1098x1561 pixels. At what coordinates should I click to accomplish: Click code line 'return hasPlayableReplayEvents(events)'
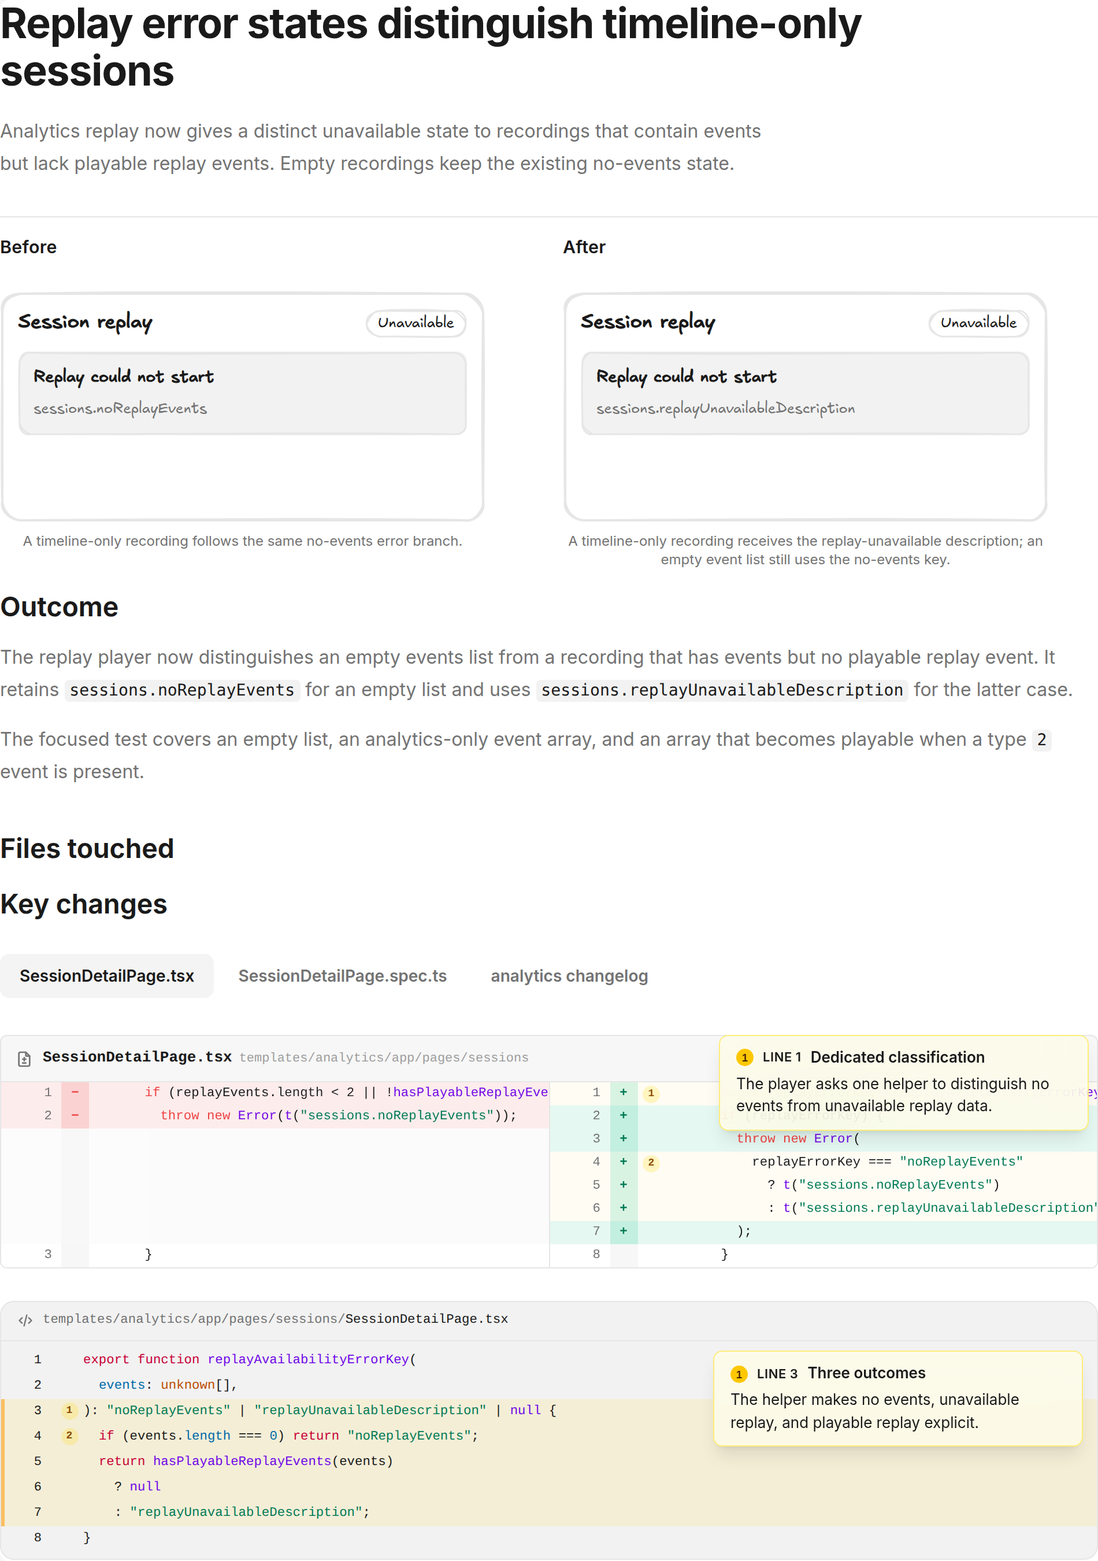click(x=246, y=1461)
